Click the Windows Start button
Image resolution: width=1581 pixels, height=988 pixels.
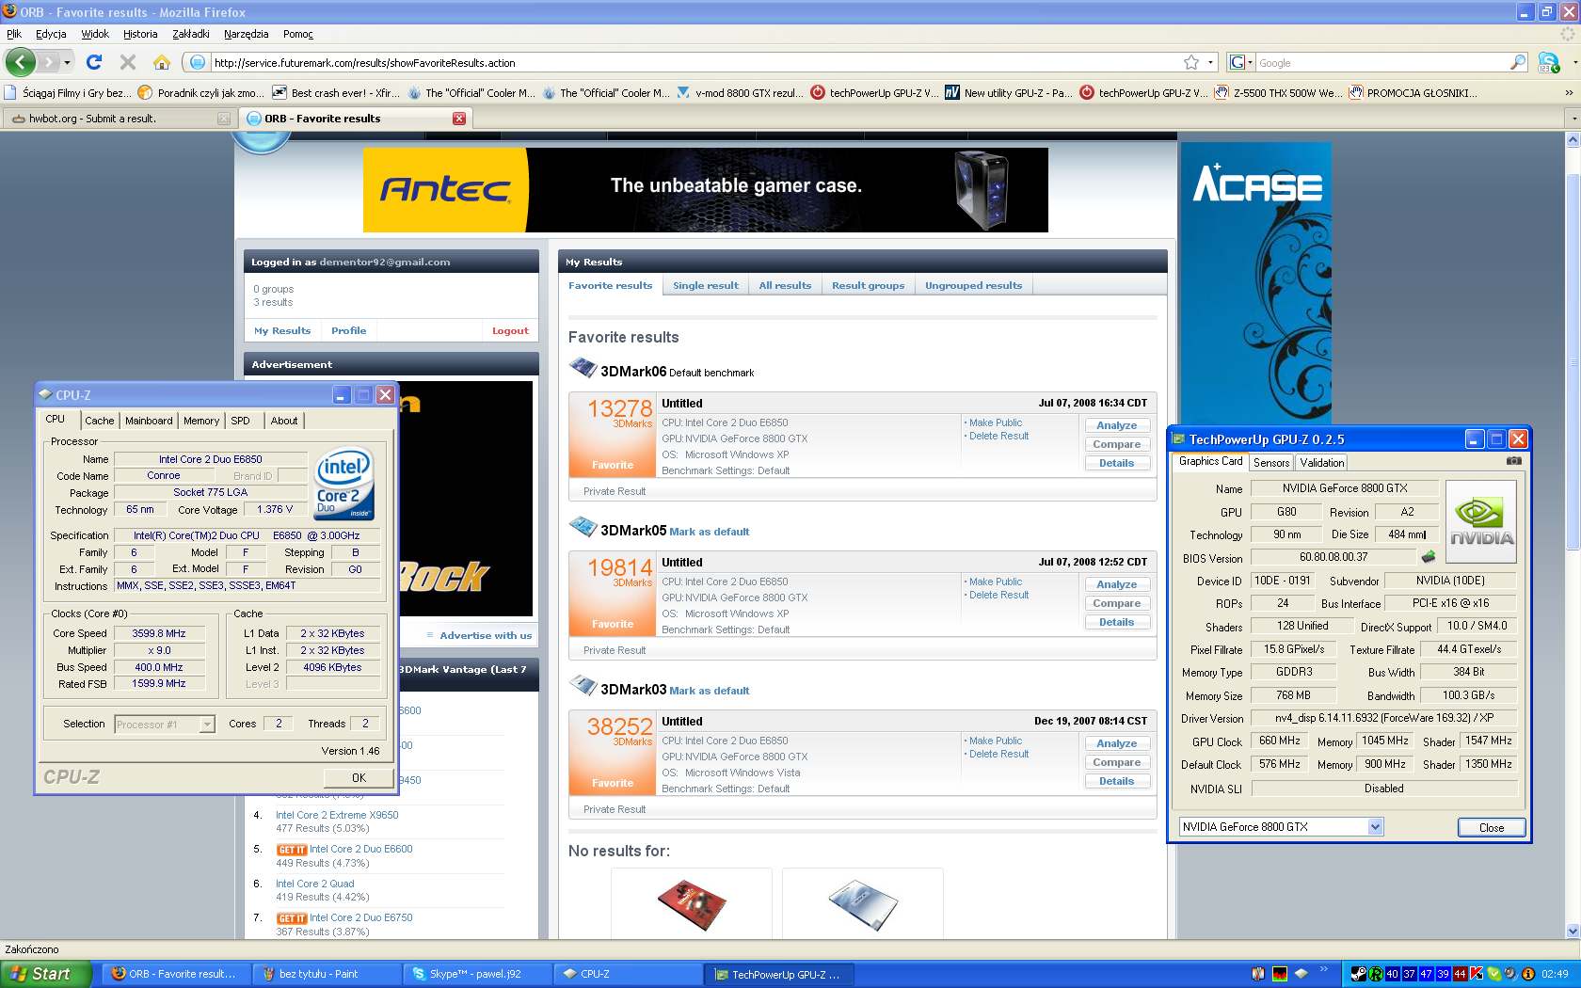[46, 974]
